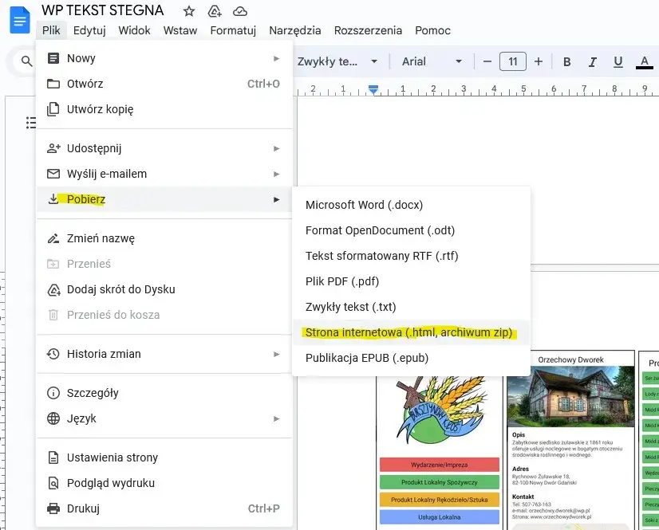Open the Rozszerzenia menu
This screenshot has width=659, height=530.
pos(368,30)
